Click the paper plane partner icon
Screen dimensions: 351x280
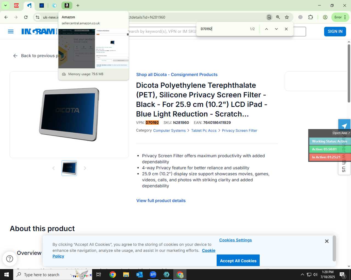point(344,126)
